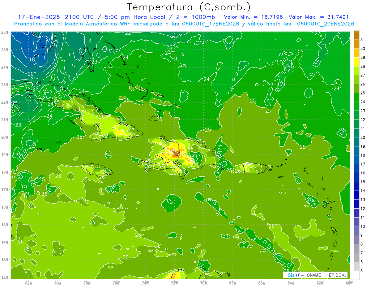
Task: Click the brown color bar swatch above 31
Action: tap(356, 35)
